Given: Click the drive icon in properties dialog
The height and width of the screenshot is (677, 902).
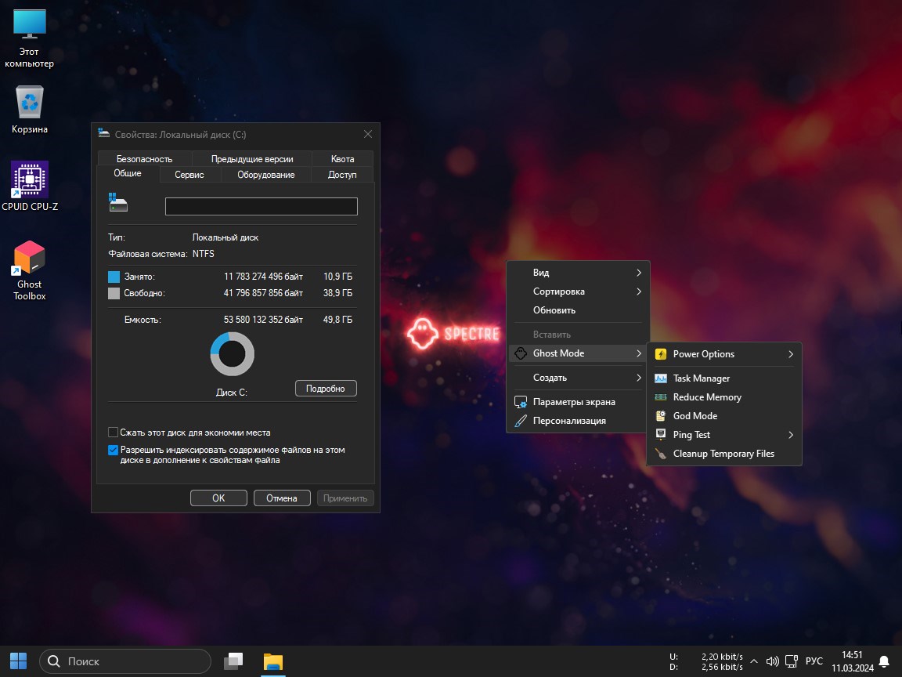Looking at the screenshot, I should 118,203.
